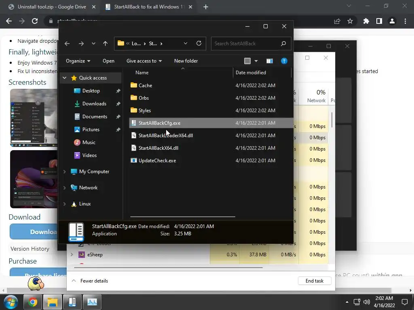This screenshot has width=414, height=310.
Task: Click the Search StartAllBack field
Action: click(x=251, y=44)
